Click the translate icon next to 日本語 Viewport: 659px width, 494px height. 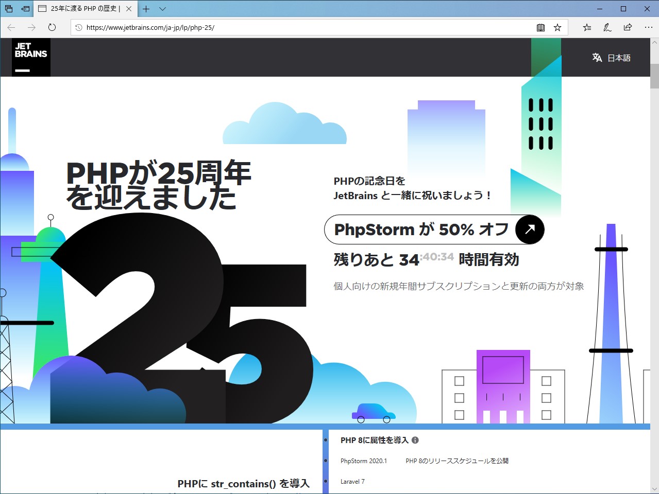597,58
